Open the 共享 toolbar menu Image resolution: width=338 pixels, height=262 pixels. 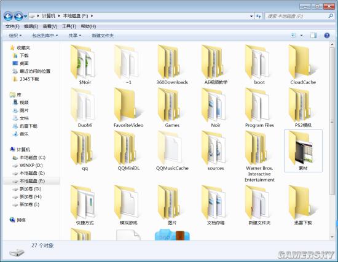click(74, 36)
